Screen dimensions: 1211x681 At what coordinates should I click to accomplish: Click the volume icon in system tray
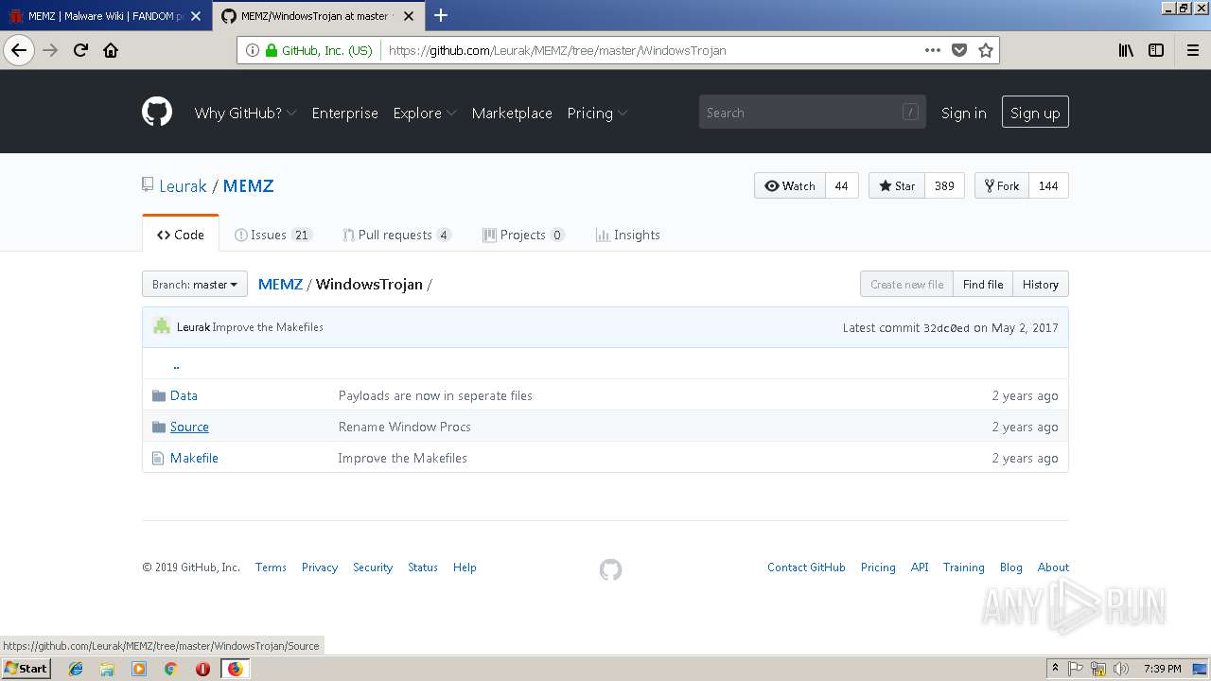coord(1121,669)
